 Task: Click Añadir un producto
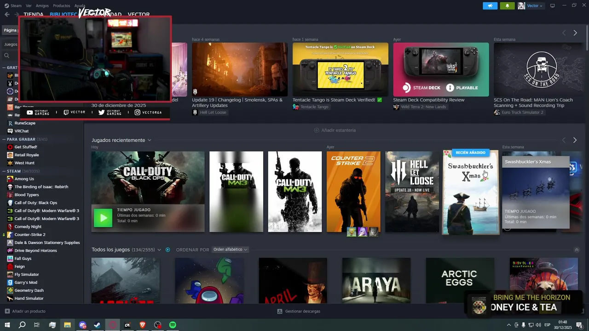(x=25, y=311)
